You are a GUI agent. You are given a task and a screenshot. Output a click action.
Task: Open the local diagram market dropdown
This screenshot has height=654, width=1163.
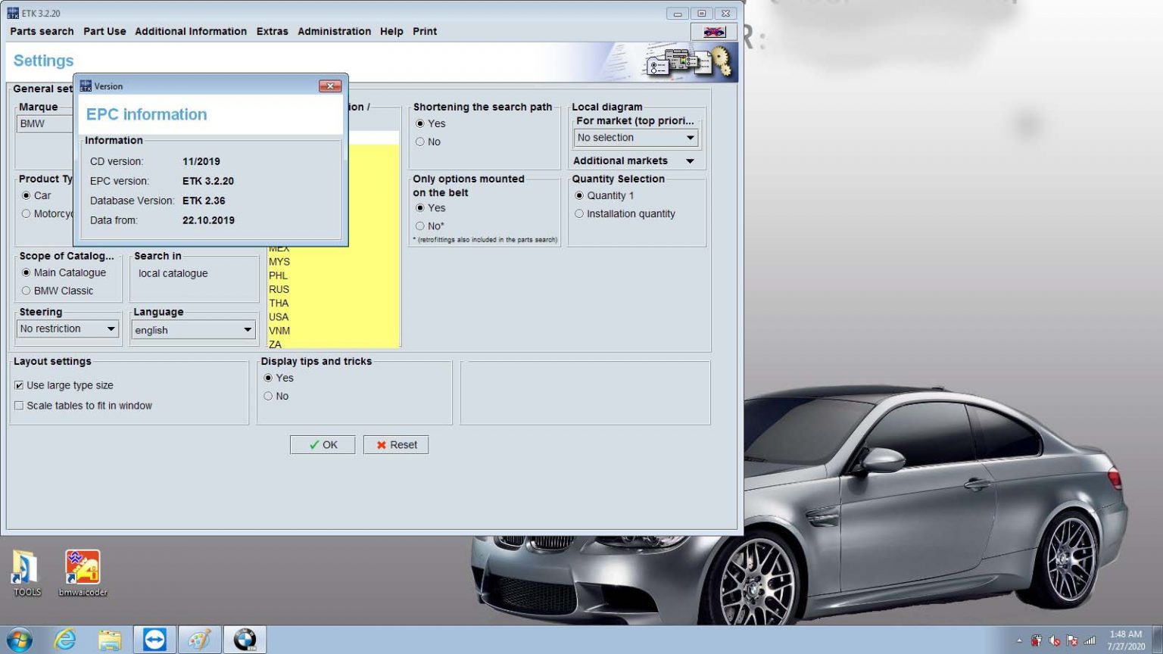689,137
